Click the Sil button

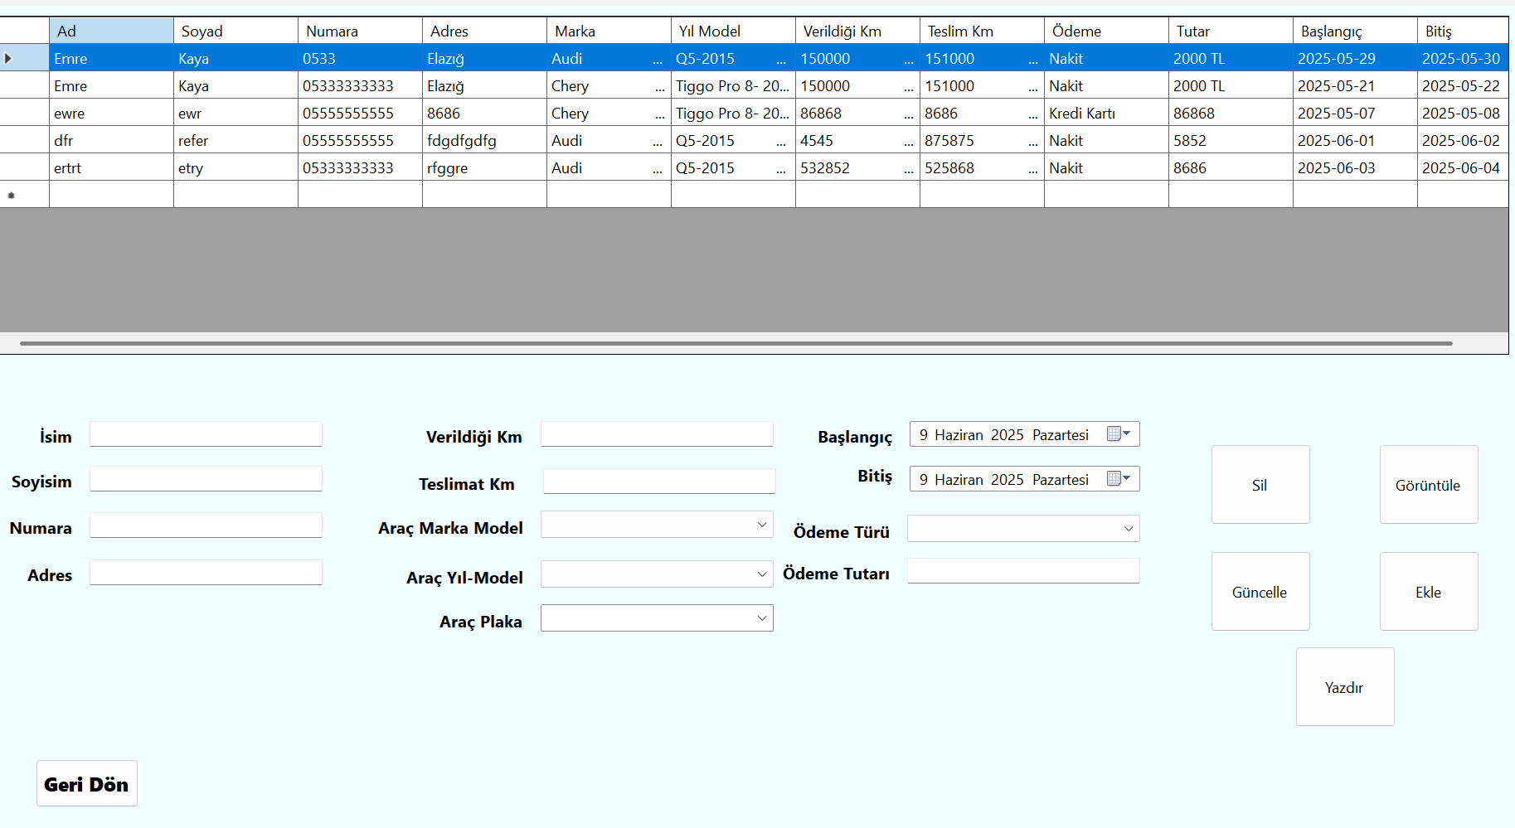coord(1260,485)
